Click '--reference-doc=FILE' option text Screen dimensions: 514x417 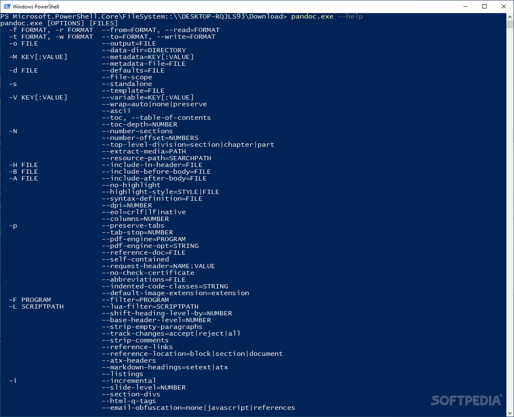point(144,253)
